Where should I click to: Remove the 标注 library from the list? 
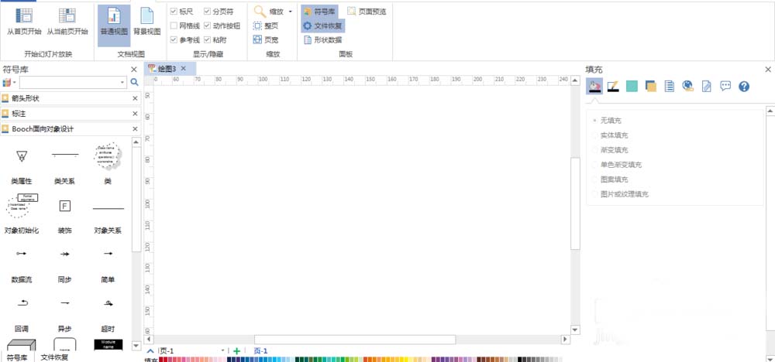pyautogui.click(x=135, y=114)
